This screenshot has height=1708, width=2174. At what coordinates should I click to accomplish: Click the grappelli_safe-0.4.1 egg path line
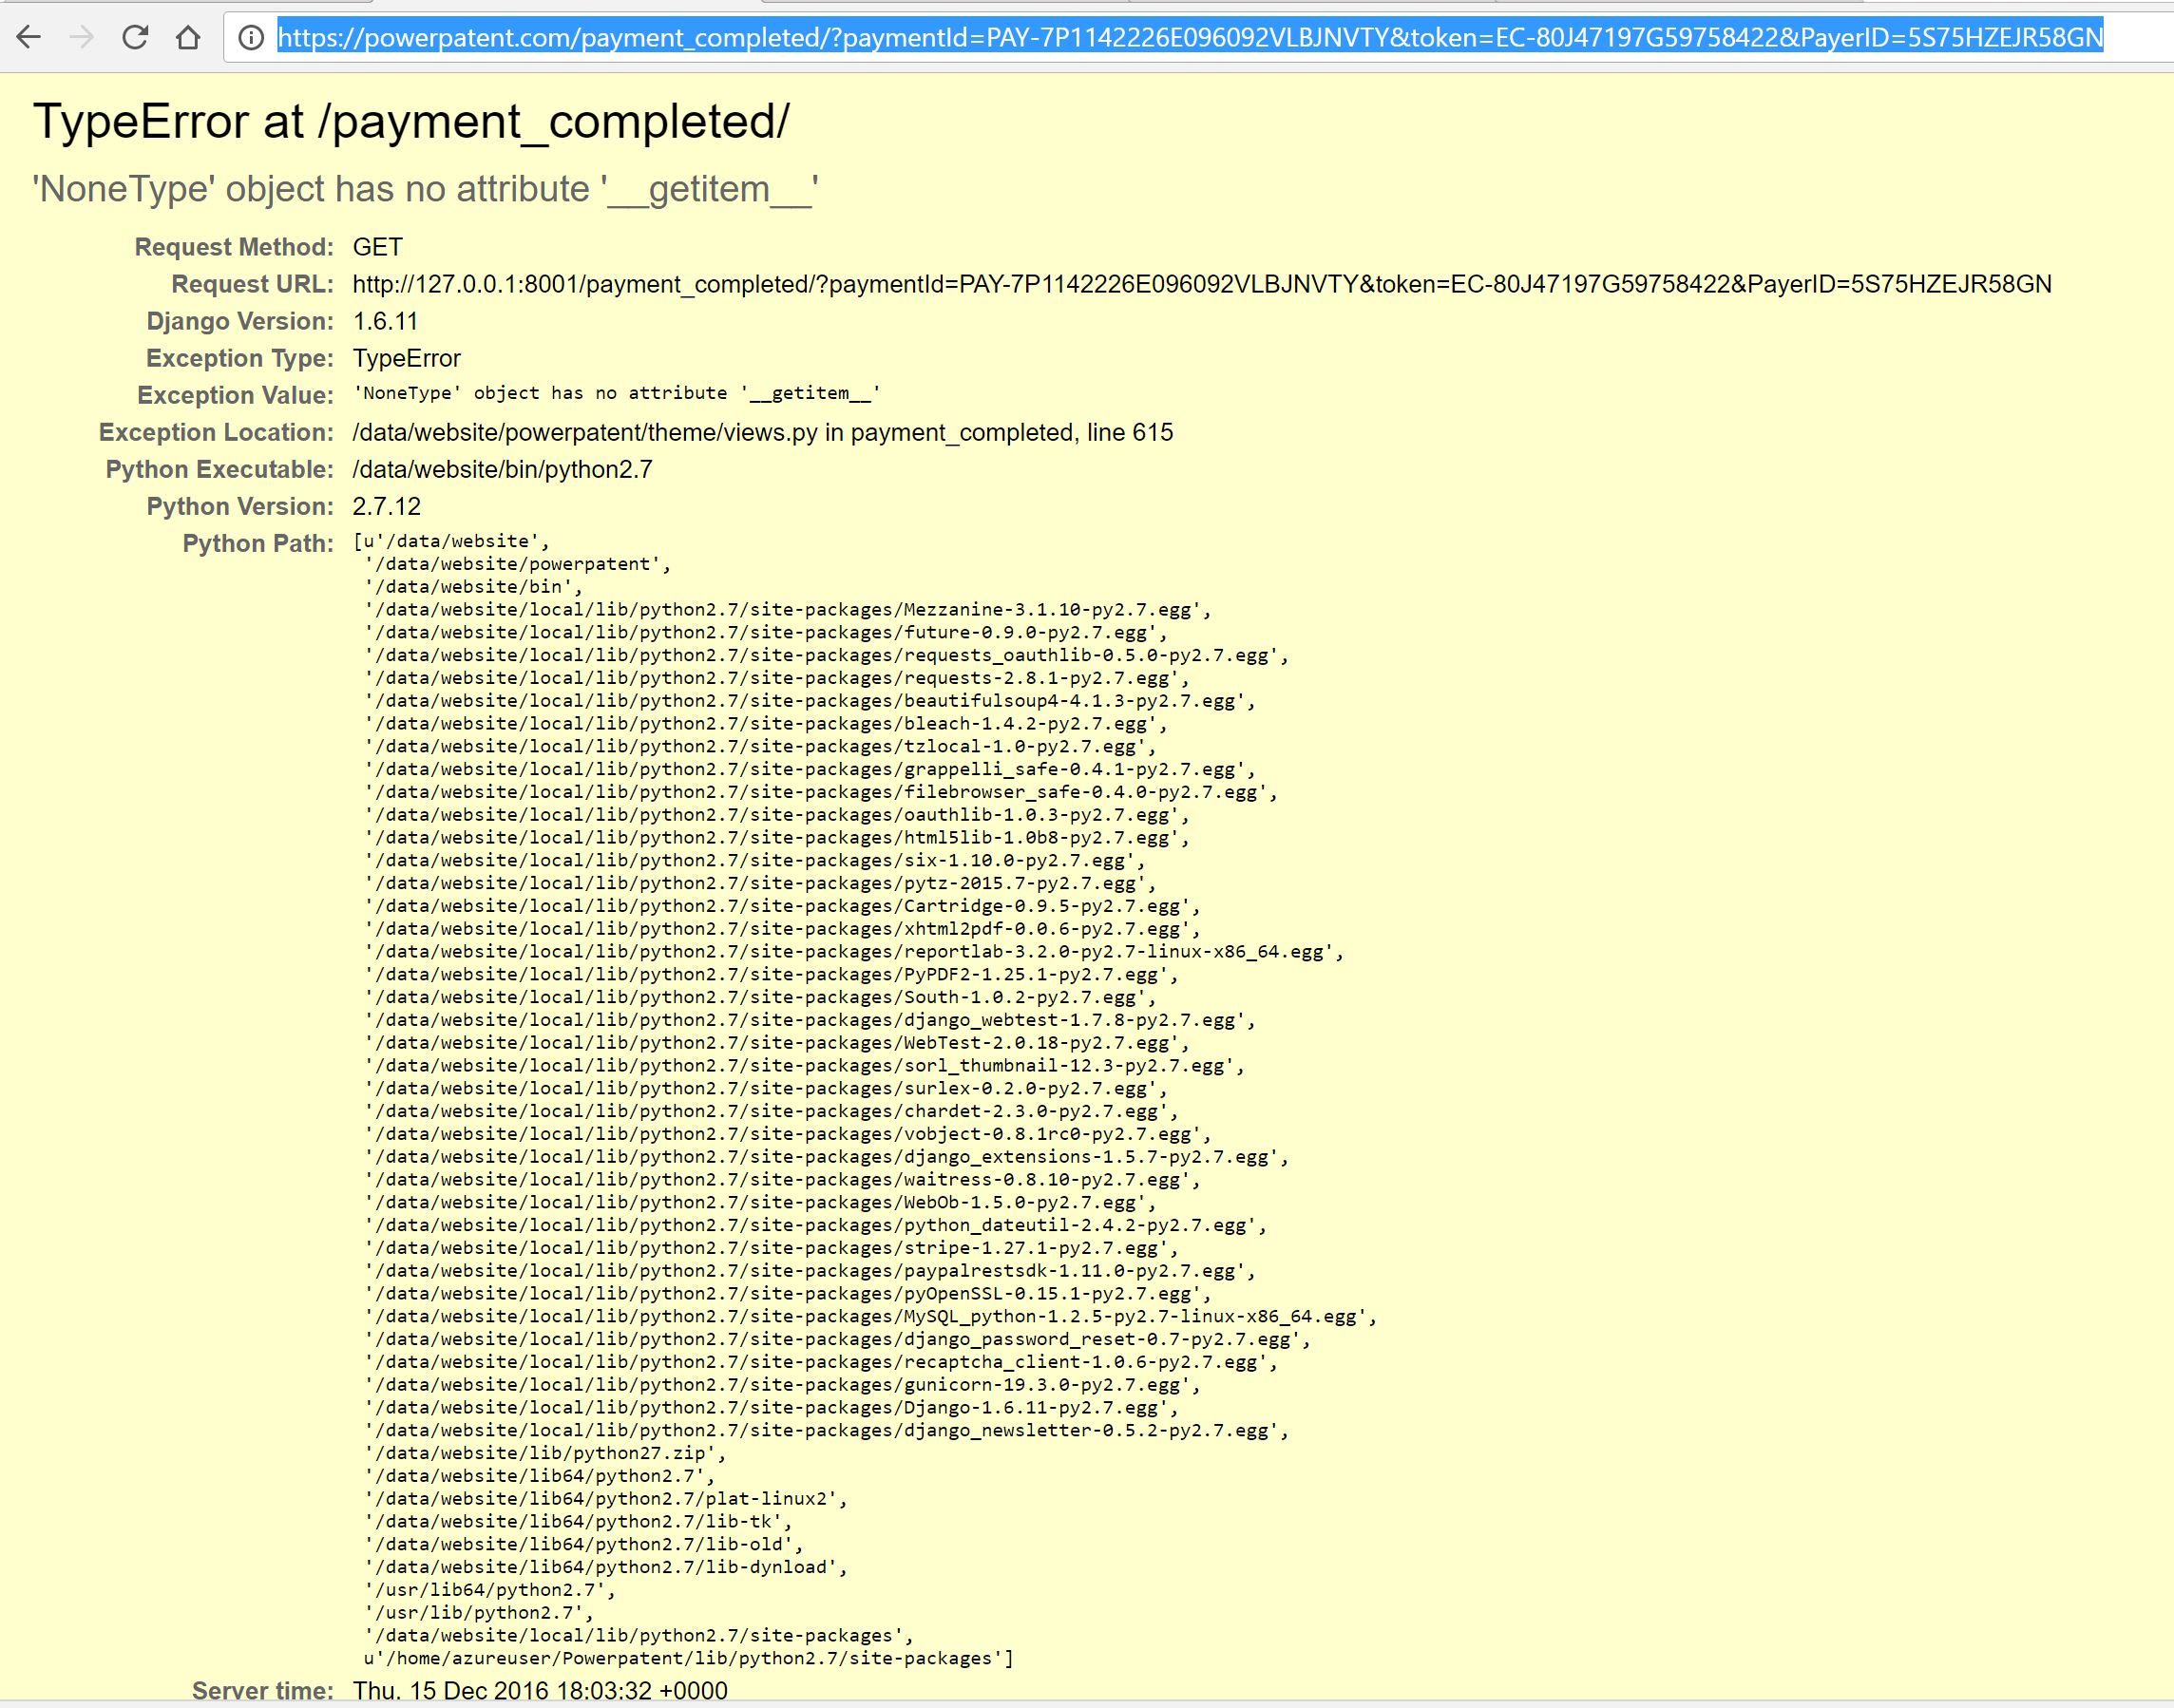click(810, 770)
